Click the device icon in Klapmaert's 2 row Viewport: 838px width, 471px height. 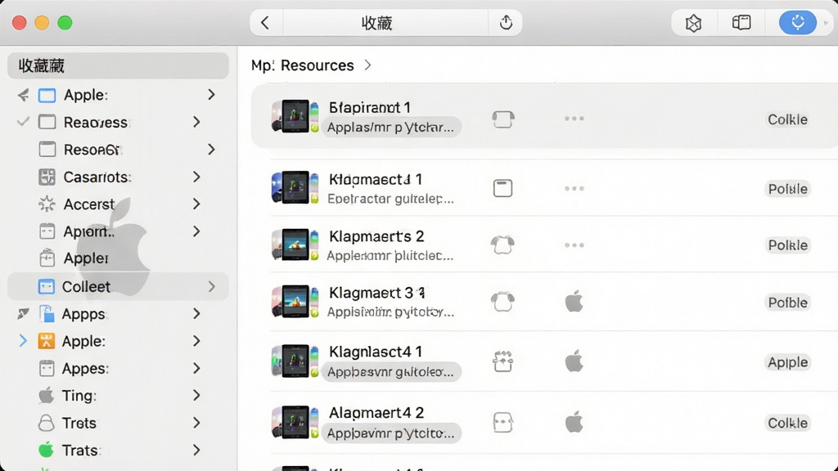(x=503, y=245)
